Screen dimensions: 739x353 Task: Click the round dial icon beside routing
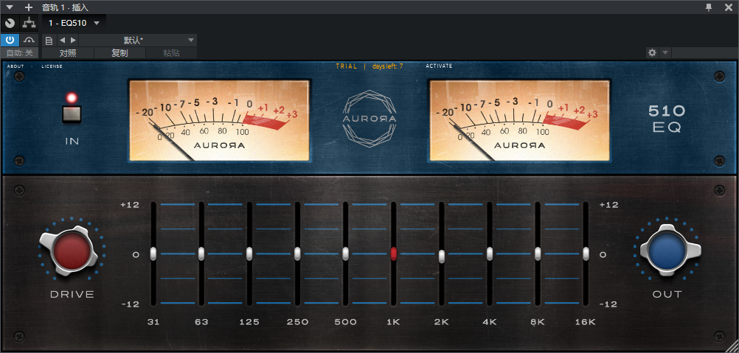(10, 23)
